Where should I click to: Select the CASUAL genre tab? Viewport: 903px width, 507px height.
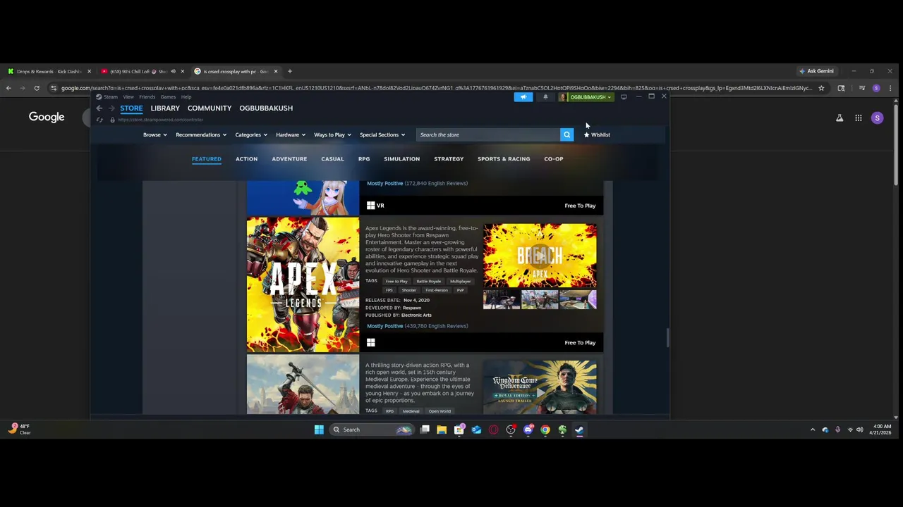click(332, 159)
